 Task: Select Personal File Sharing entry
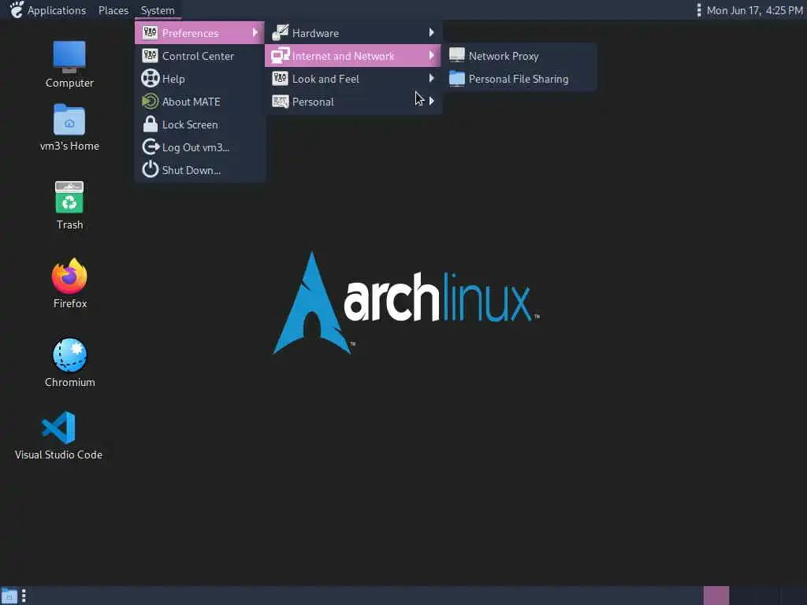point(520,79)
